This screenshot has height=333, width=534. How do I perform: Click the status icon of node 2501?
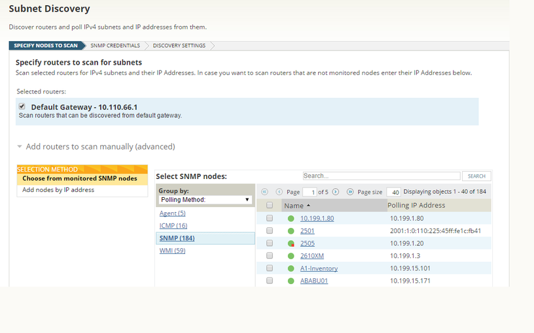(291, 231)
